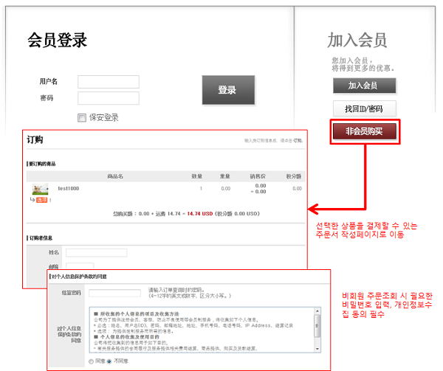Image resolution: width=443 pixels, height=371 pixels.
Task: Select the 同意 agree radio button
Action: pyautogui.click(x=91, y=361)
